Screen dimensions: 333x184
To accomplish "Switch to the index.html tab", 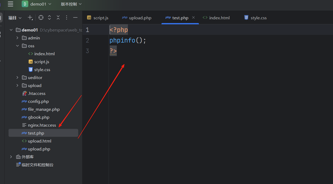I will tap(216, 18).
